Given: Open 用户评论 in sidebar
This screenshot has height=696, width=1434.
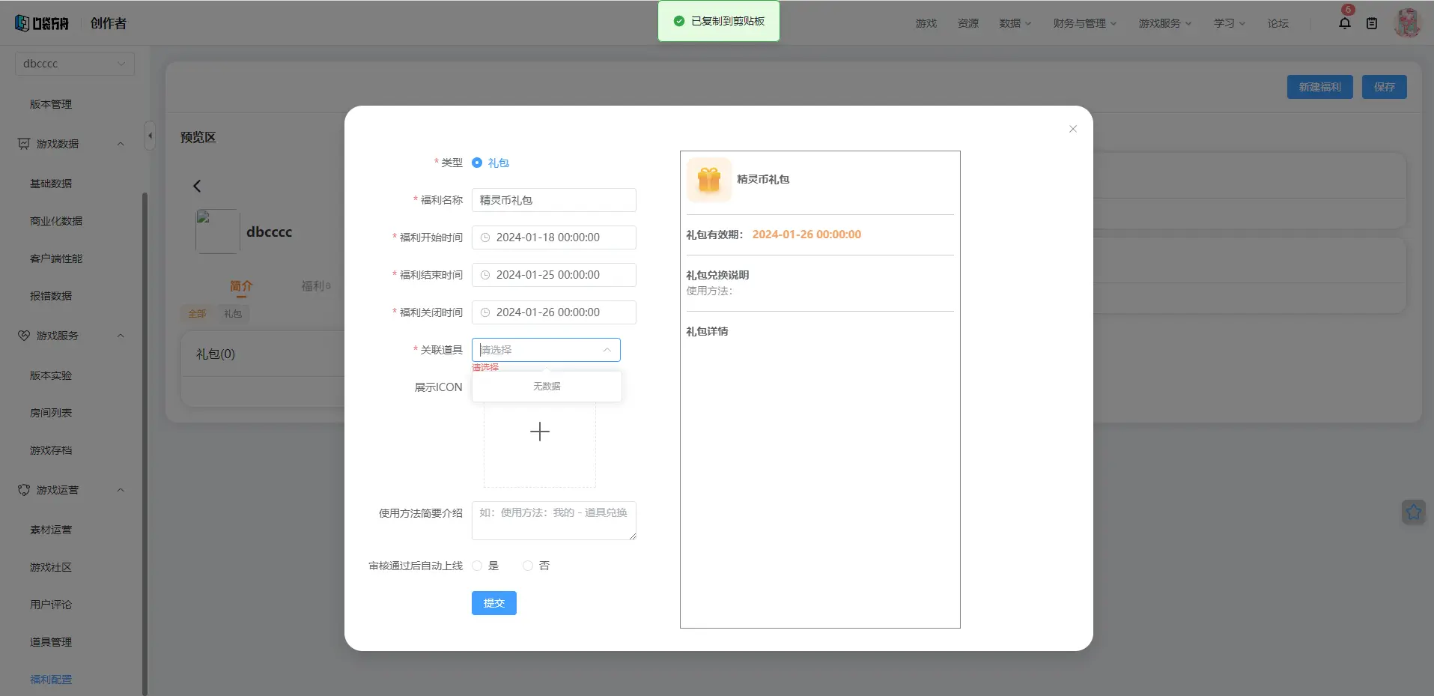Looking at the screenshot, I should click(x=51, y=605).
